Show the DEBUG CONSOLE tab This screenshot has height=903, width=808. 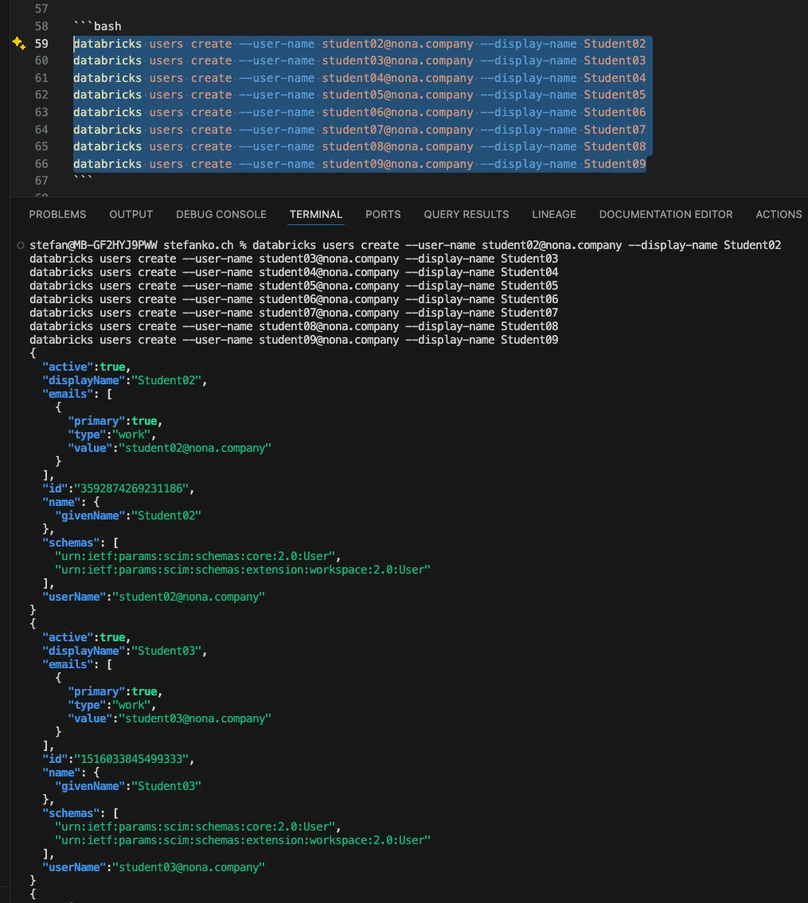pyautogui.click(x=221, y=214)
